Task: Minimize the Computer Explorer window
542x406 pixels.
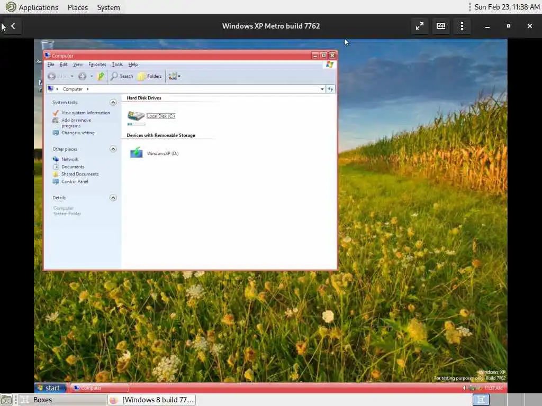Action: [x=315, y=55]
